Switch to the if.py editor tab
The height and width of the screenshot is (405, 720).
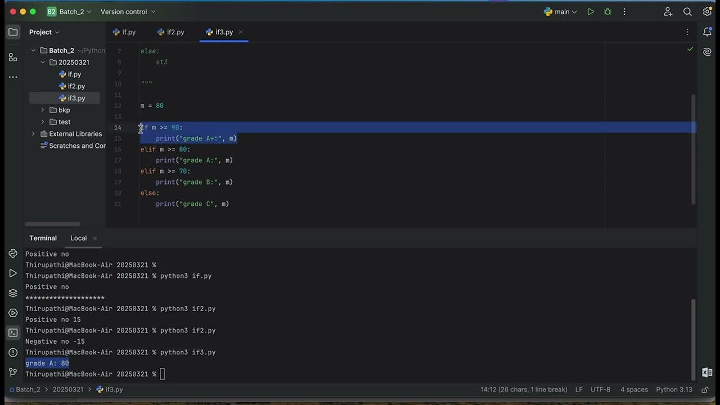(124, 32)
